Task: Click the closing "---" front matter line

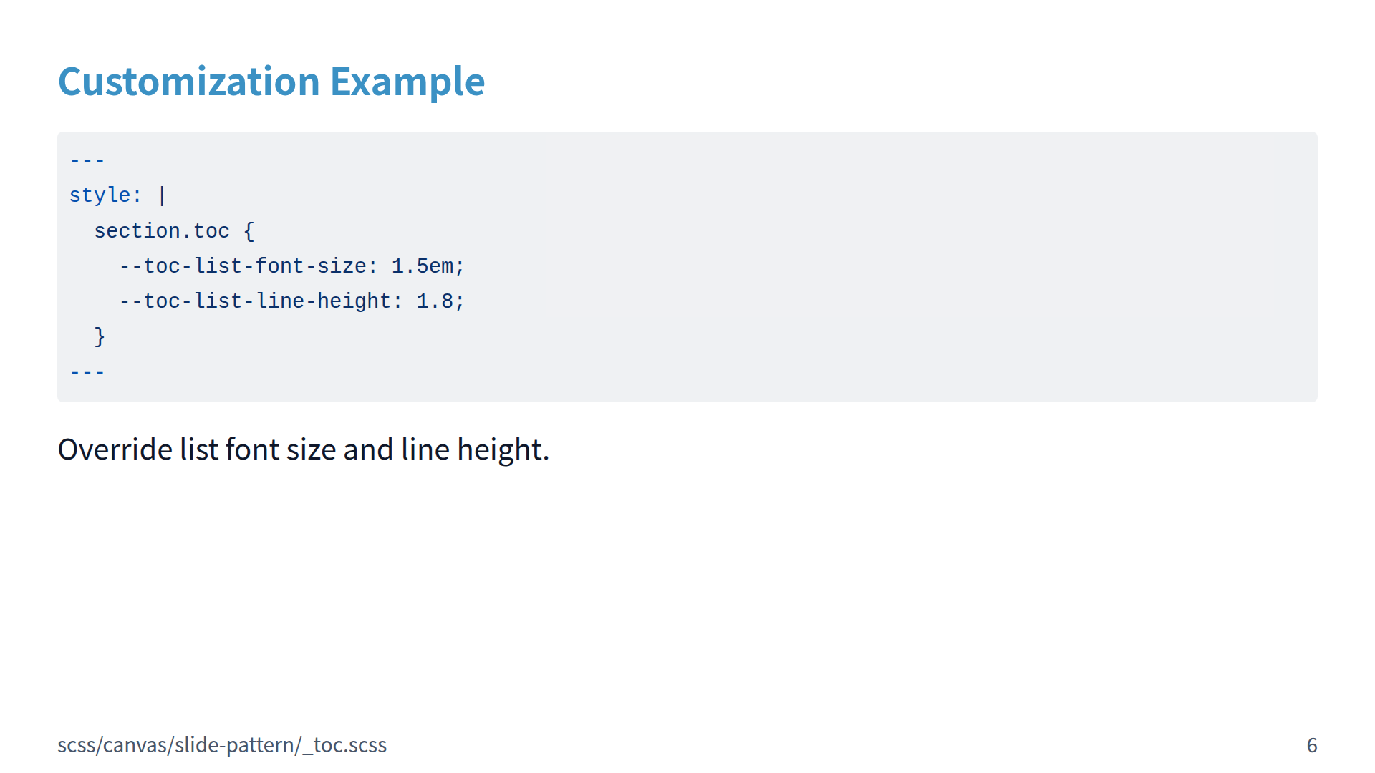Action: point(87,372)
